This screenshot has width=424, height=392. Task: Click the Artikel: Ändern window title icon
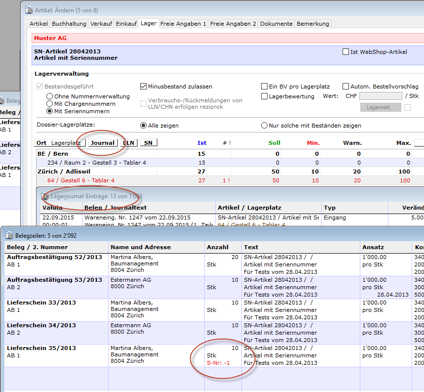click(29, 9)
